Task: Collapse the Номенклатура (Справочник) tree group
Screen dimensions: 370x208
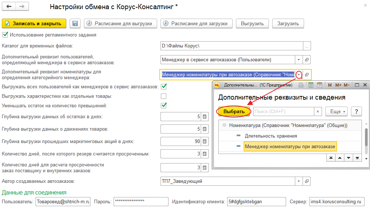Action: [225, 125]
